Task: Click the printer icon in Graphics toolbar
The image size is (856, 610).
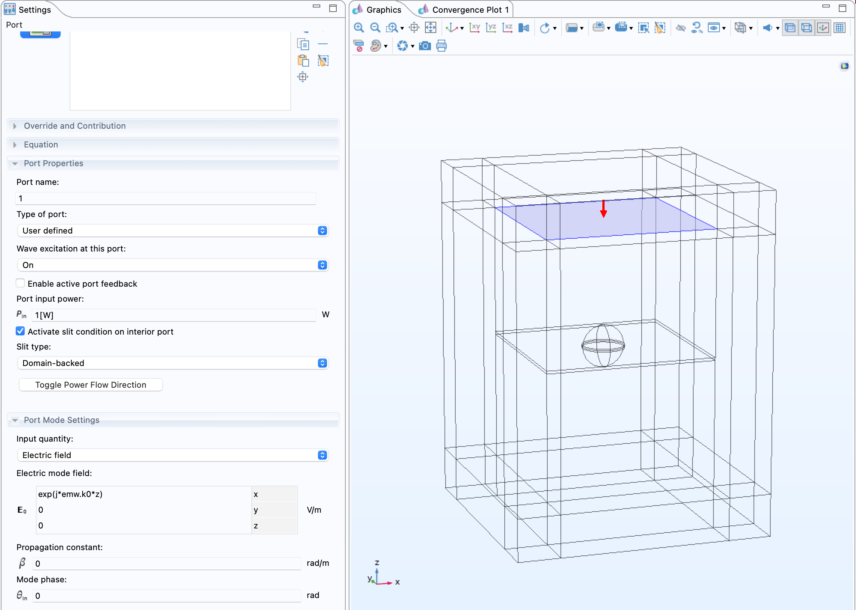Action: 441,46
